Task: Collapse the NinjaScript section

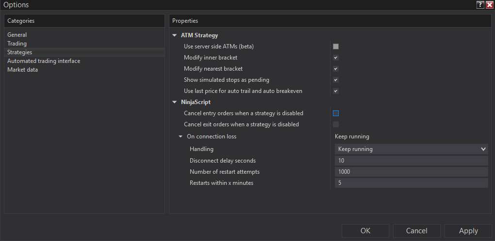Action: tap(175, 102)
